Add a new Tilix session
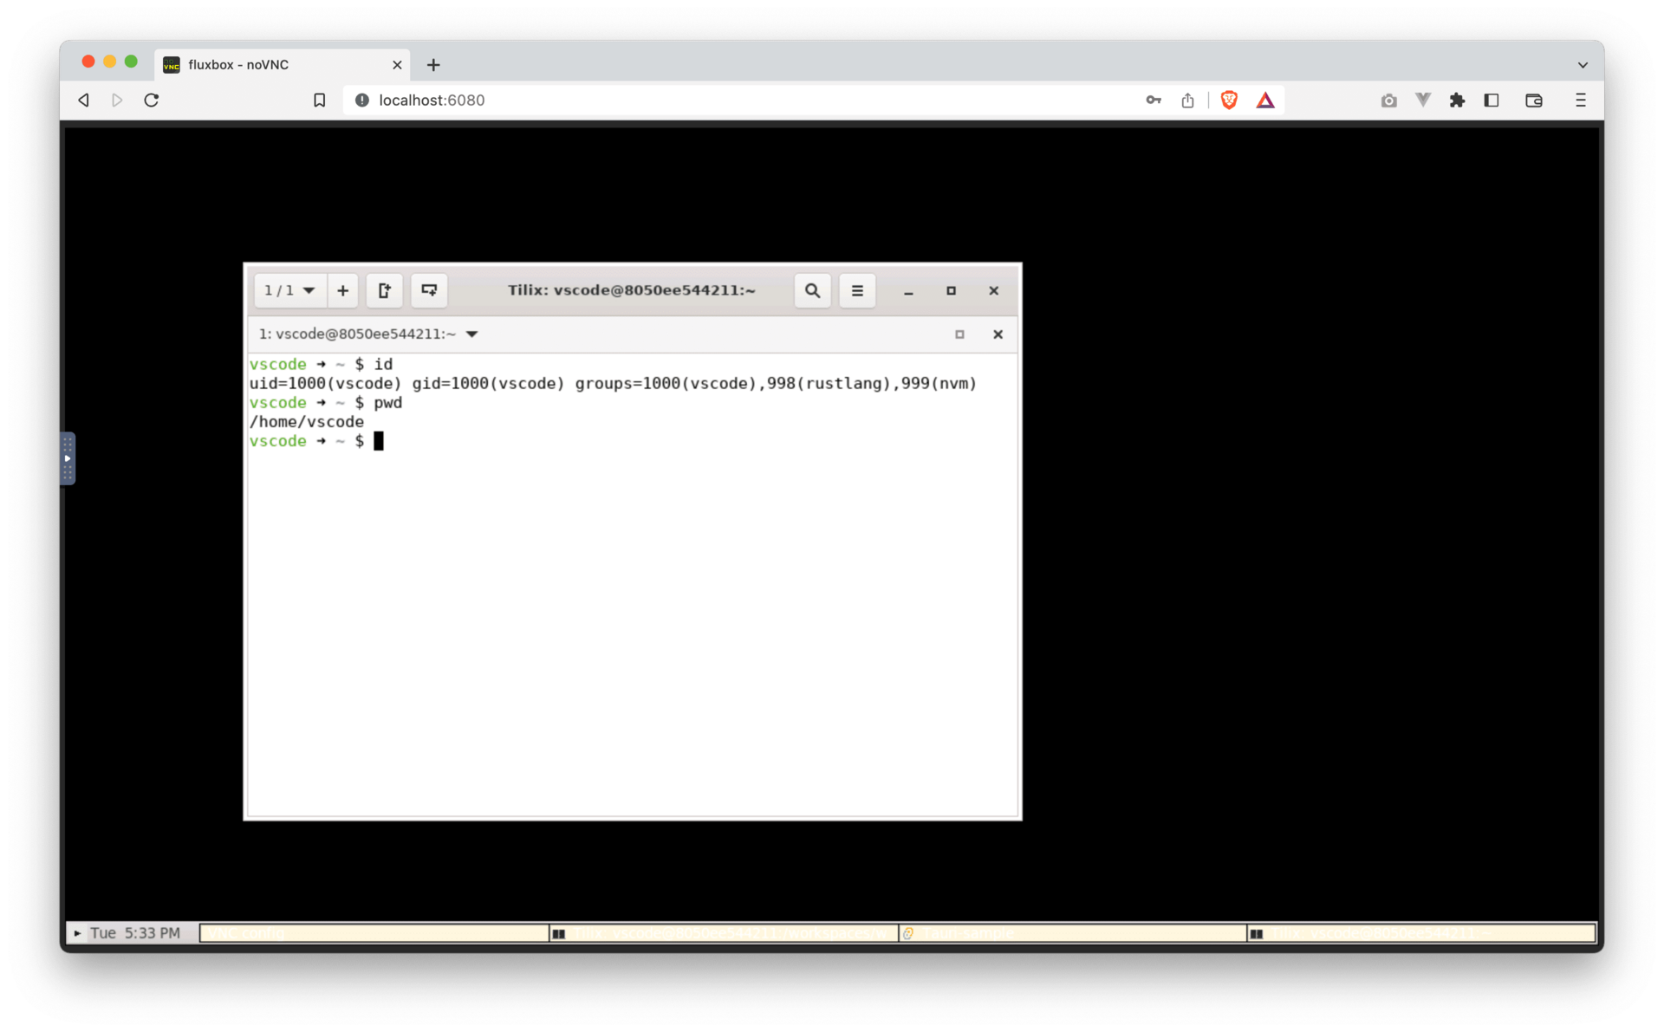 [342, 290]
